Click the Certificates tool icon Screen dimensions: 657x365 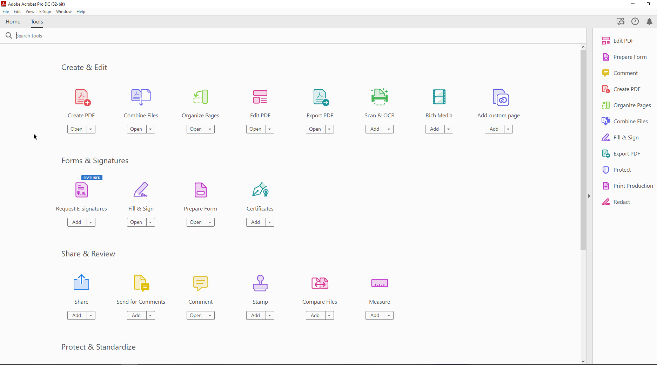(260, 190)
